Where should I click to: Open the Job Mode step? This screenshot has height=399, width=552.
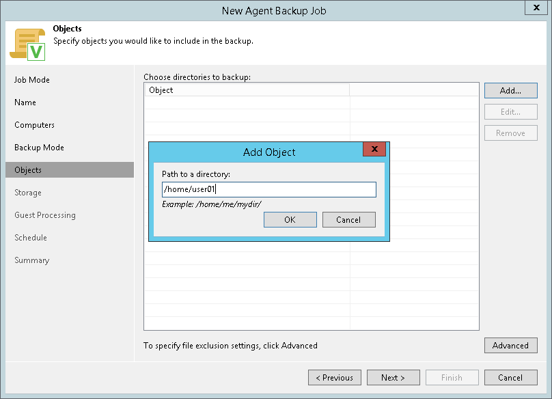point(32,80)
